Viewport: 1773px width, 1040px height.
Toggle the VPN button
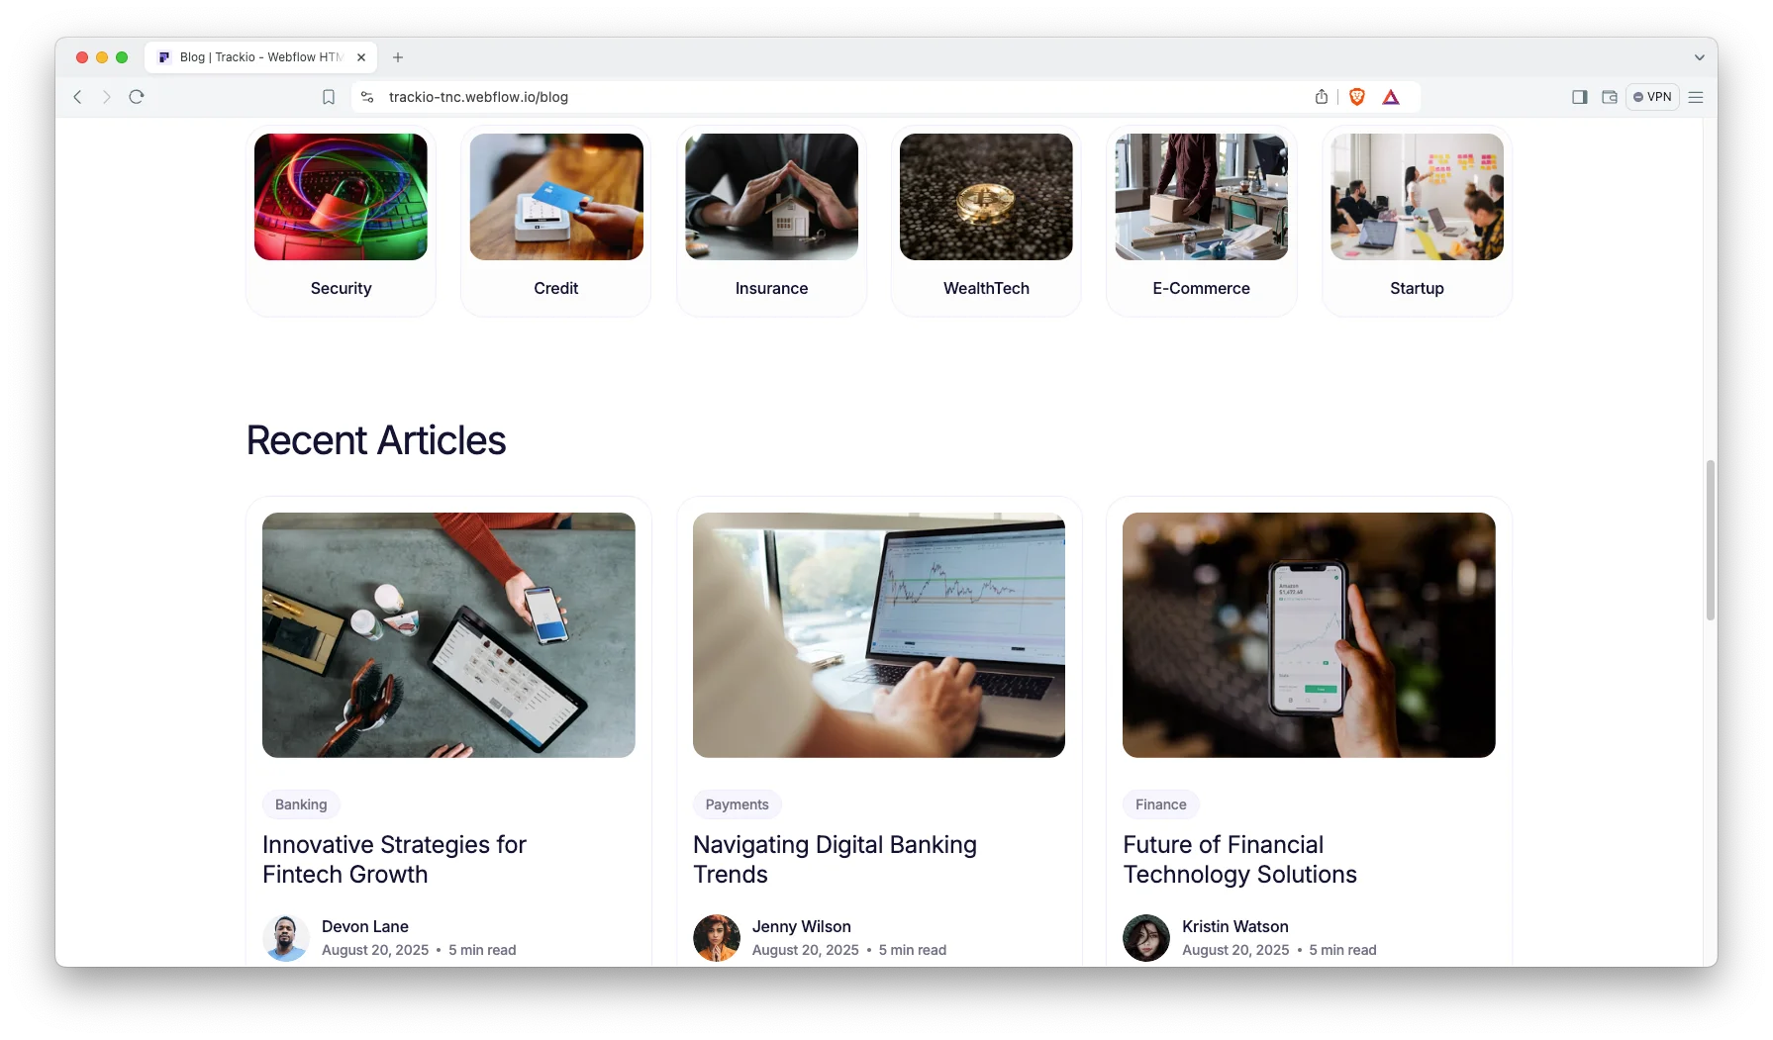[x=1652, y=97]
